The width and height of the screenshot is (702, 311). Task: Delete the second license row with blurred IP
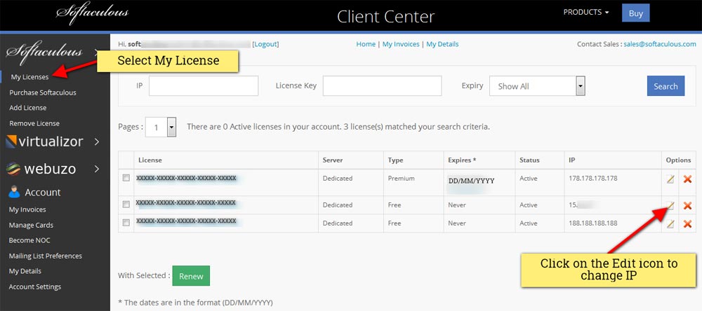click(x=687, y=205)
